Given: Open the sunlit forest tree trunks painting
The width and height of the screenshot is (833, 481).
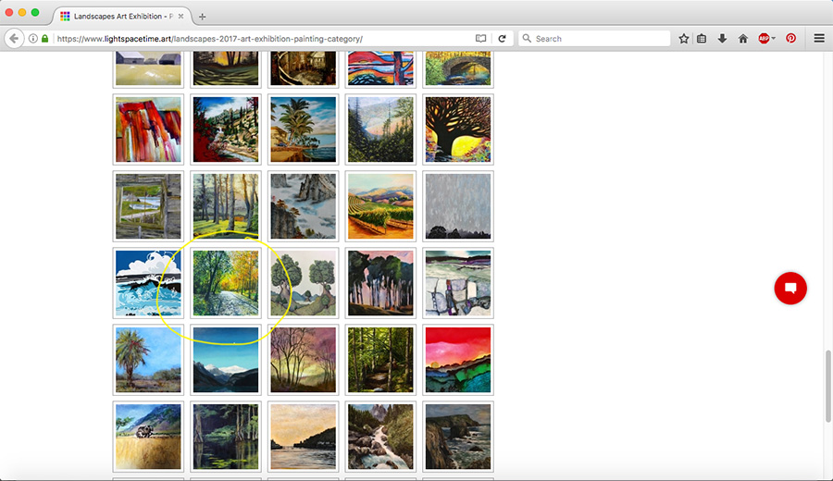Looking at the screenshot, I should pos(226,206).
